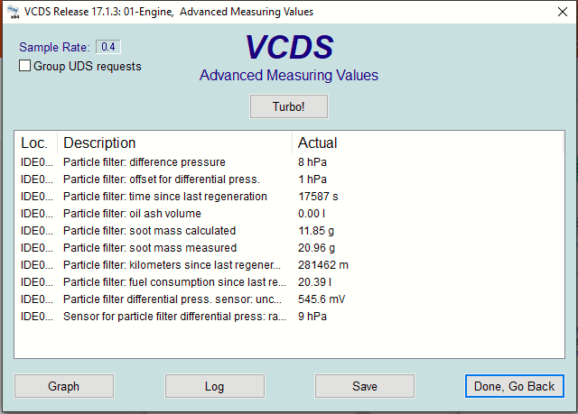Click the Sample Rate label
This screenshot has width=578, height=414.
tap(54, 47)
